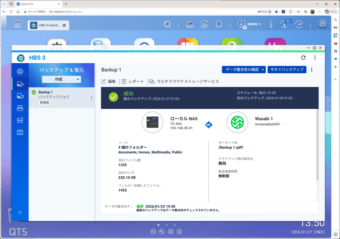Viewport: 340px width, 239px height.
Task: Click the browser back arrow
Action: [4, 12]
